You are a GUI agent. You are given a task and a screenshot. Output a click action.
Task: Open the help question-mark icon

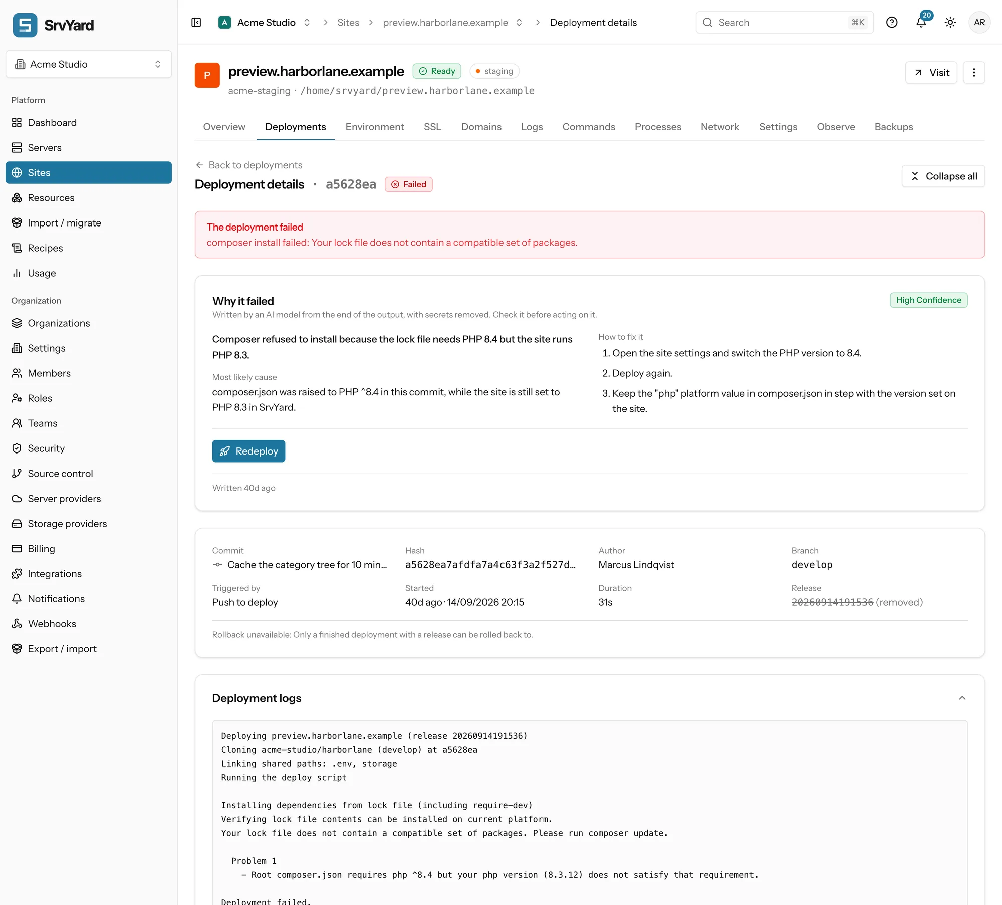coord(892,23)
